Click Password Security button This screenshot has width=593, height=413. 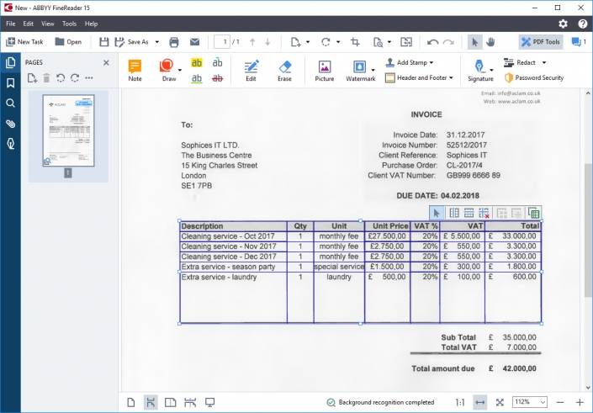[x=534, y=77]
